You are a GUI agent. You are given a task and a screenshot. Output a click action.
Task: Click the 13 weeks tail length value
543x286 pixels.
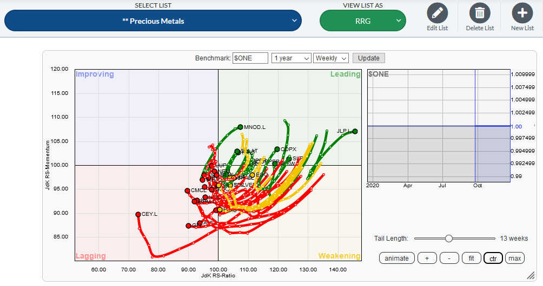[514, 239]
